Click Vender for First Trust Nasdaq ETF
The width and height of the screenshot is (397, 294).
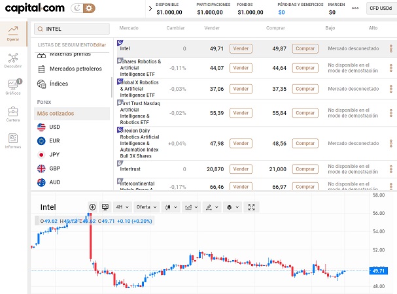241,113
